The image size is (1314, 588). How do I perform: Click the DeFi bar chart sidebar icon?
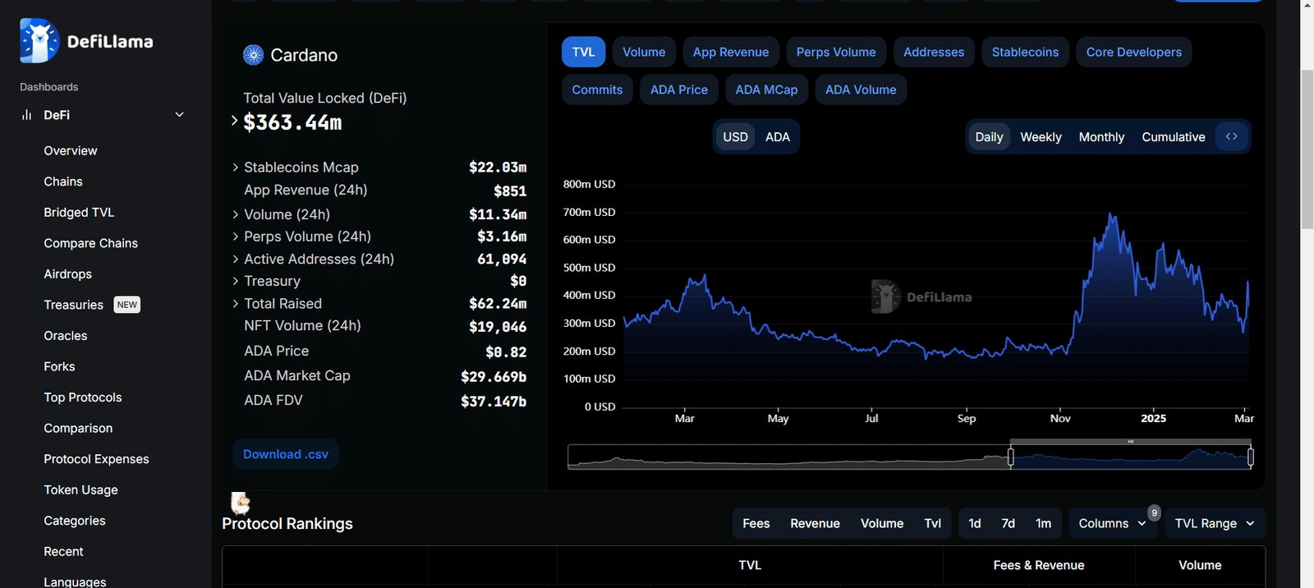click(x=26, y=115)
